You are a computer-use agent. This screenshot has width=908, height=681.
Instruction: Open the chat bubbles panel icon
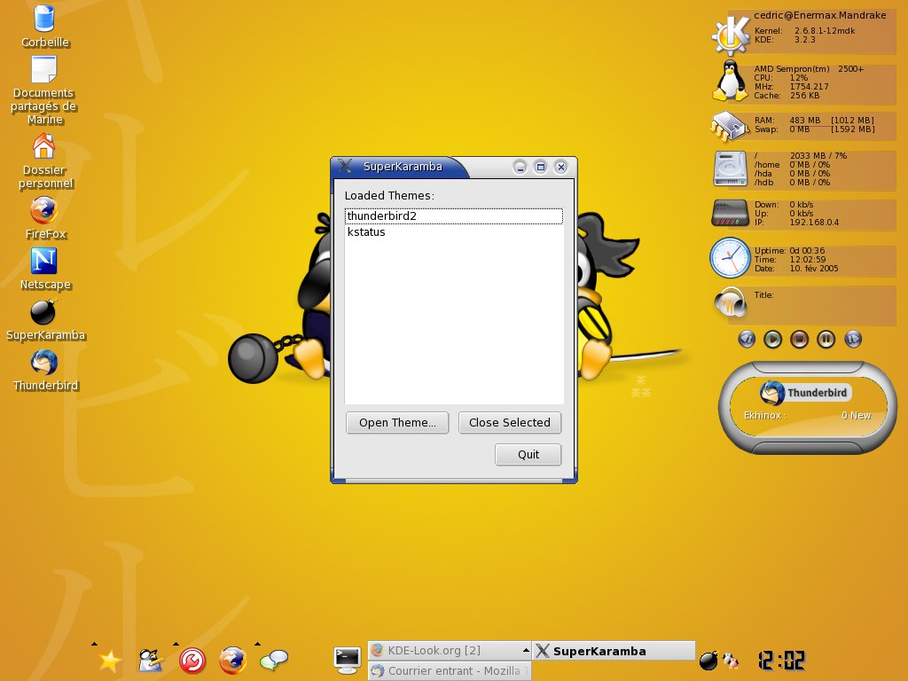tap(274, 660)
